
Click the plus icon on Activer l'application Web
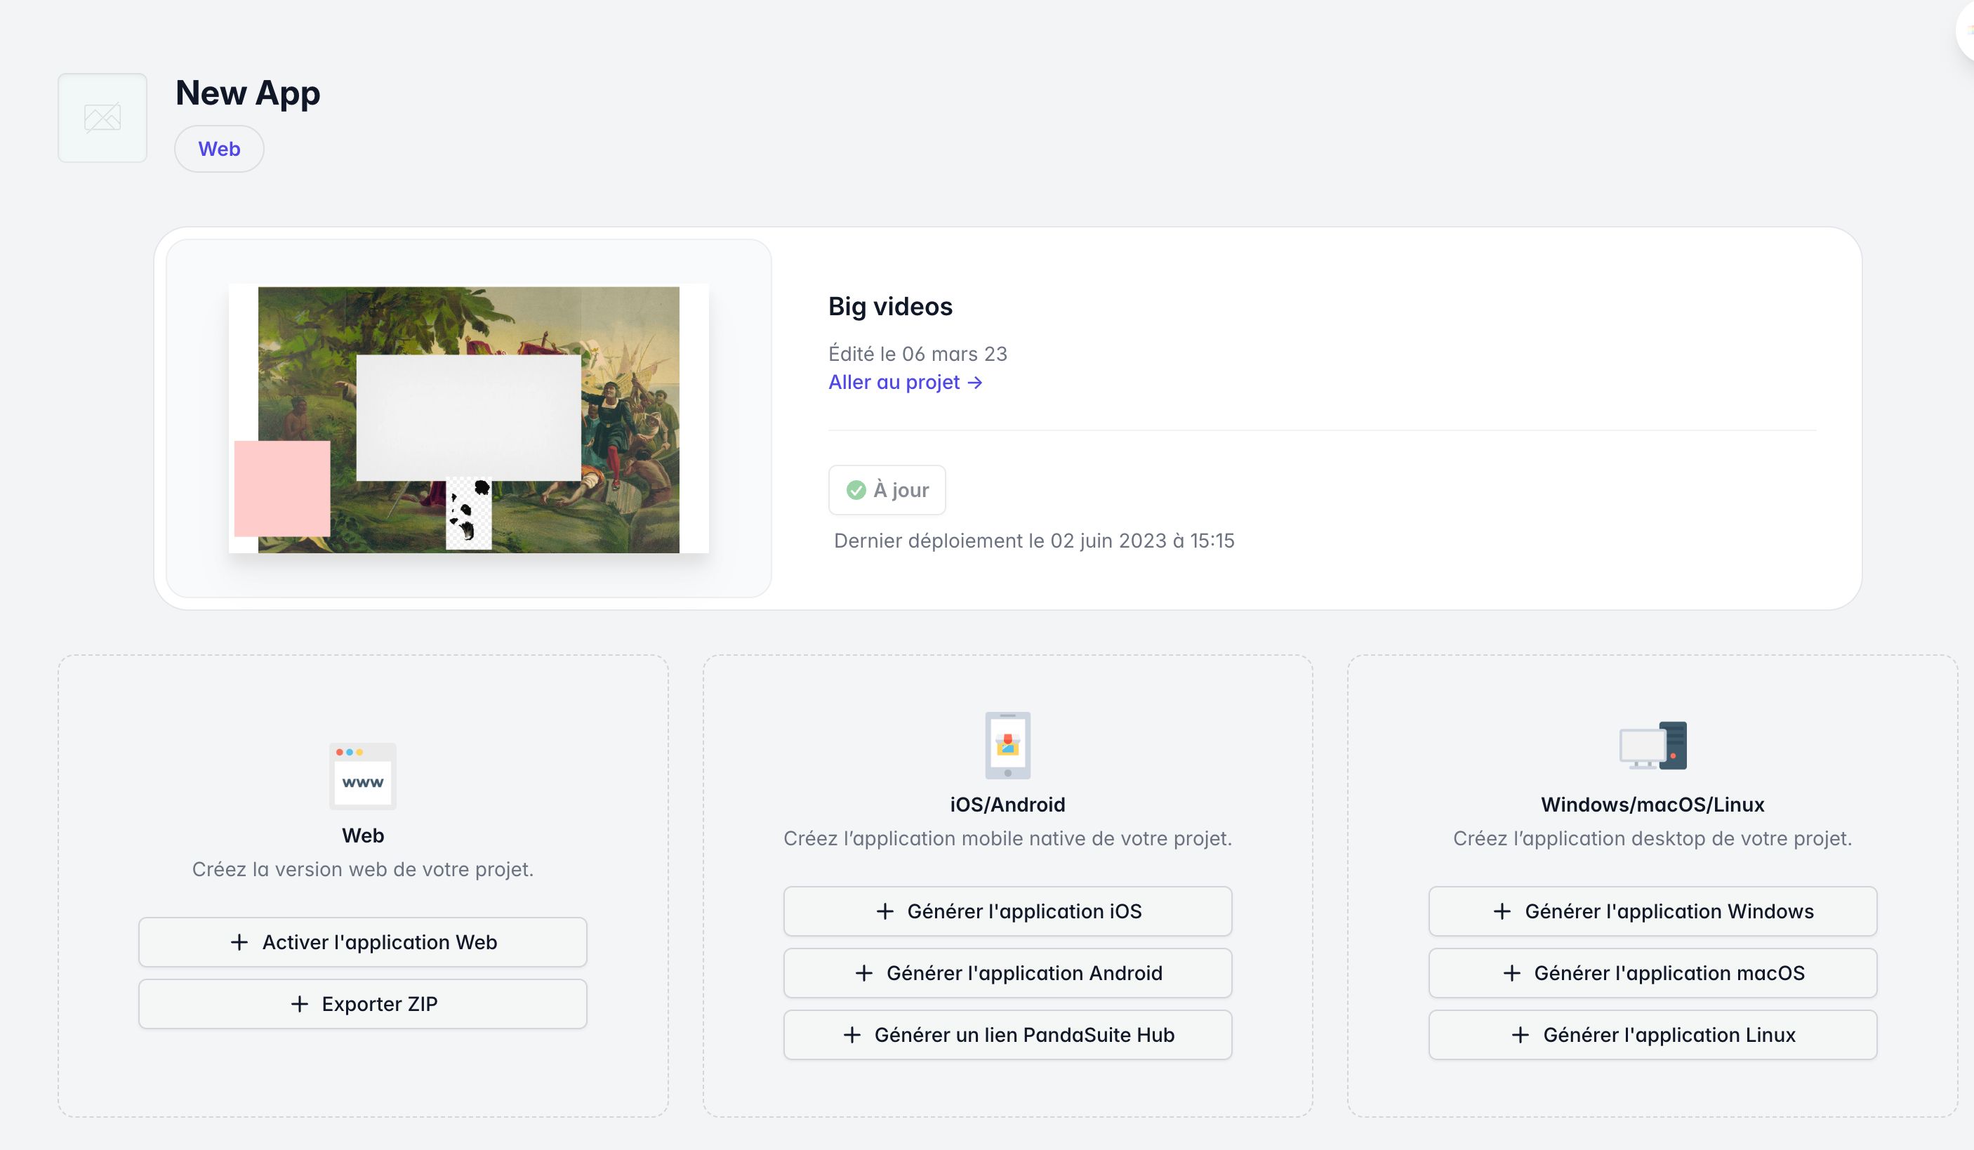point(239,942)
